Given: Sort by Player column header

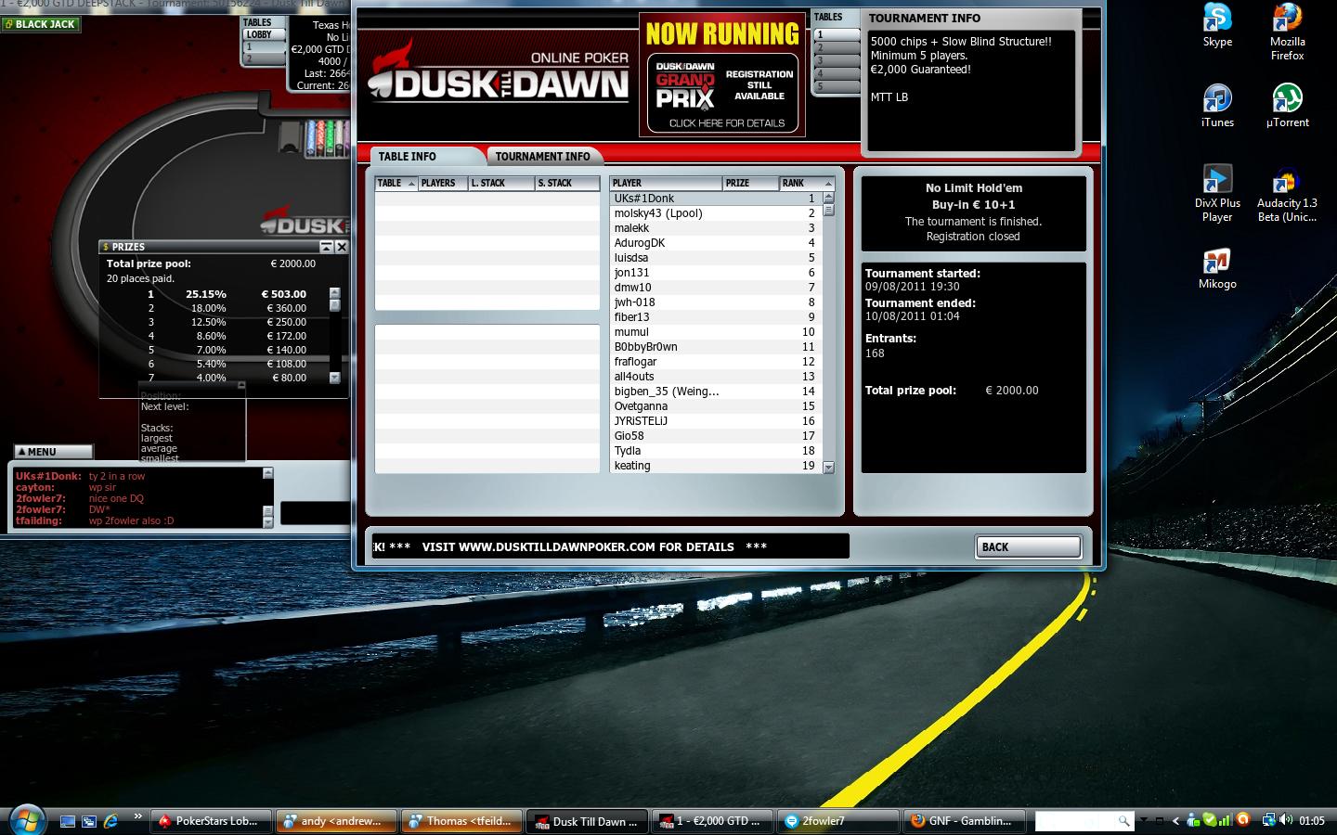Looking at the screenshot, I should pos(666,183).
